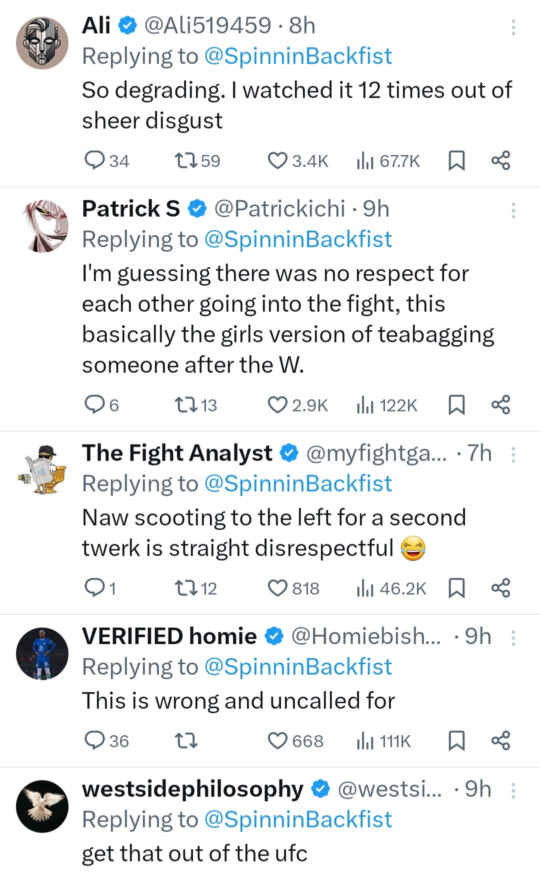Image resolution: width=540 pixels, height=877 pixels.
Task: Expand options menu for westsidephilosophy's reply
Action: coord(513,790)
